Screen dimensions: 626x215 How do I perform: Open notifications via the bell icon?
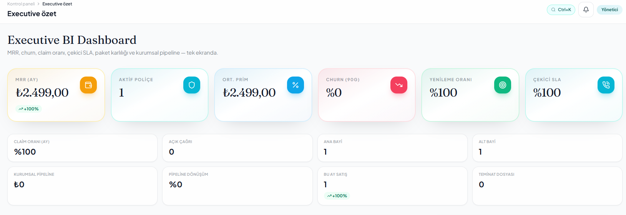click(586, 10)
